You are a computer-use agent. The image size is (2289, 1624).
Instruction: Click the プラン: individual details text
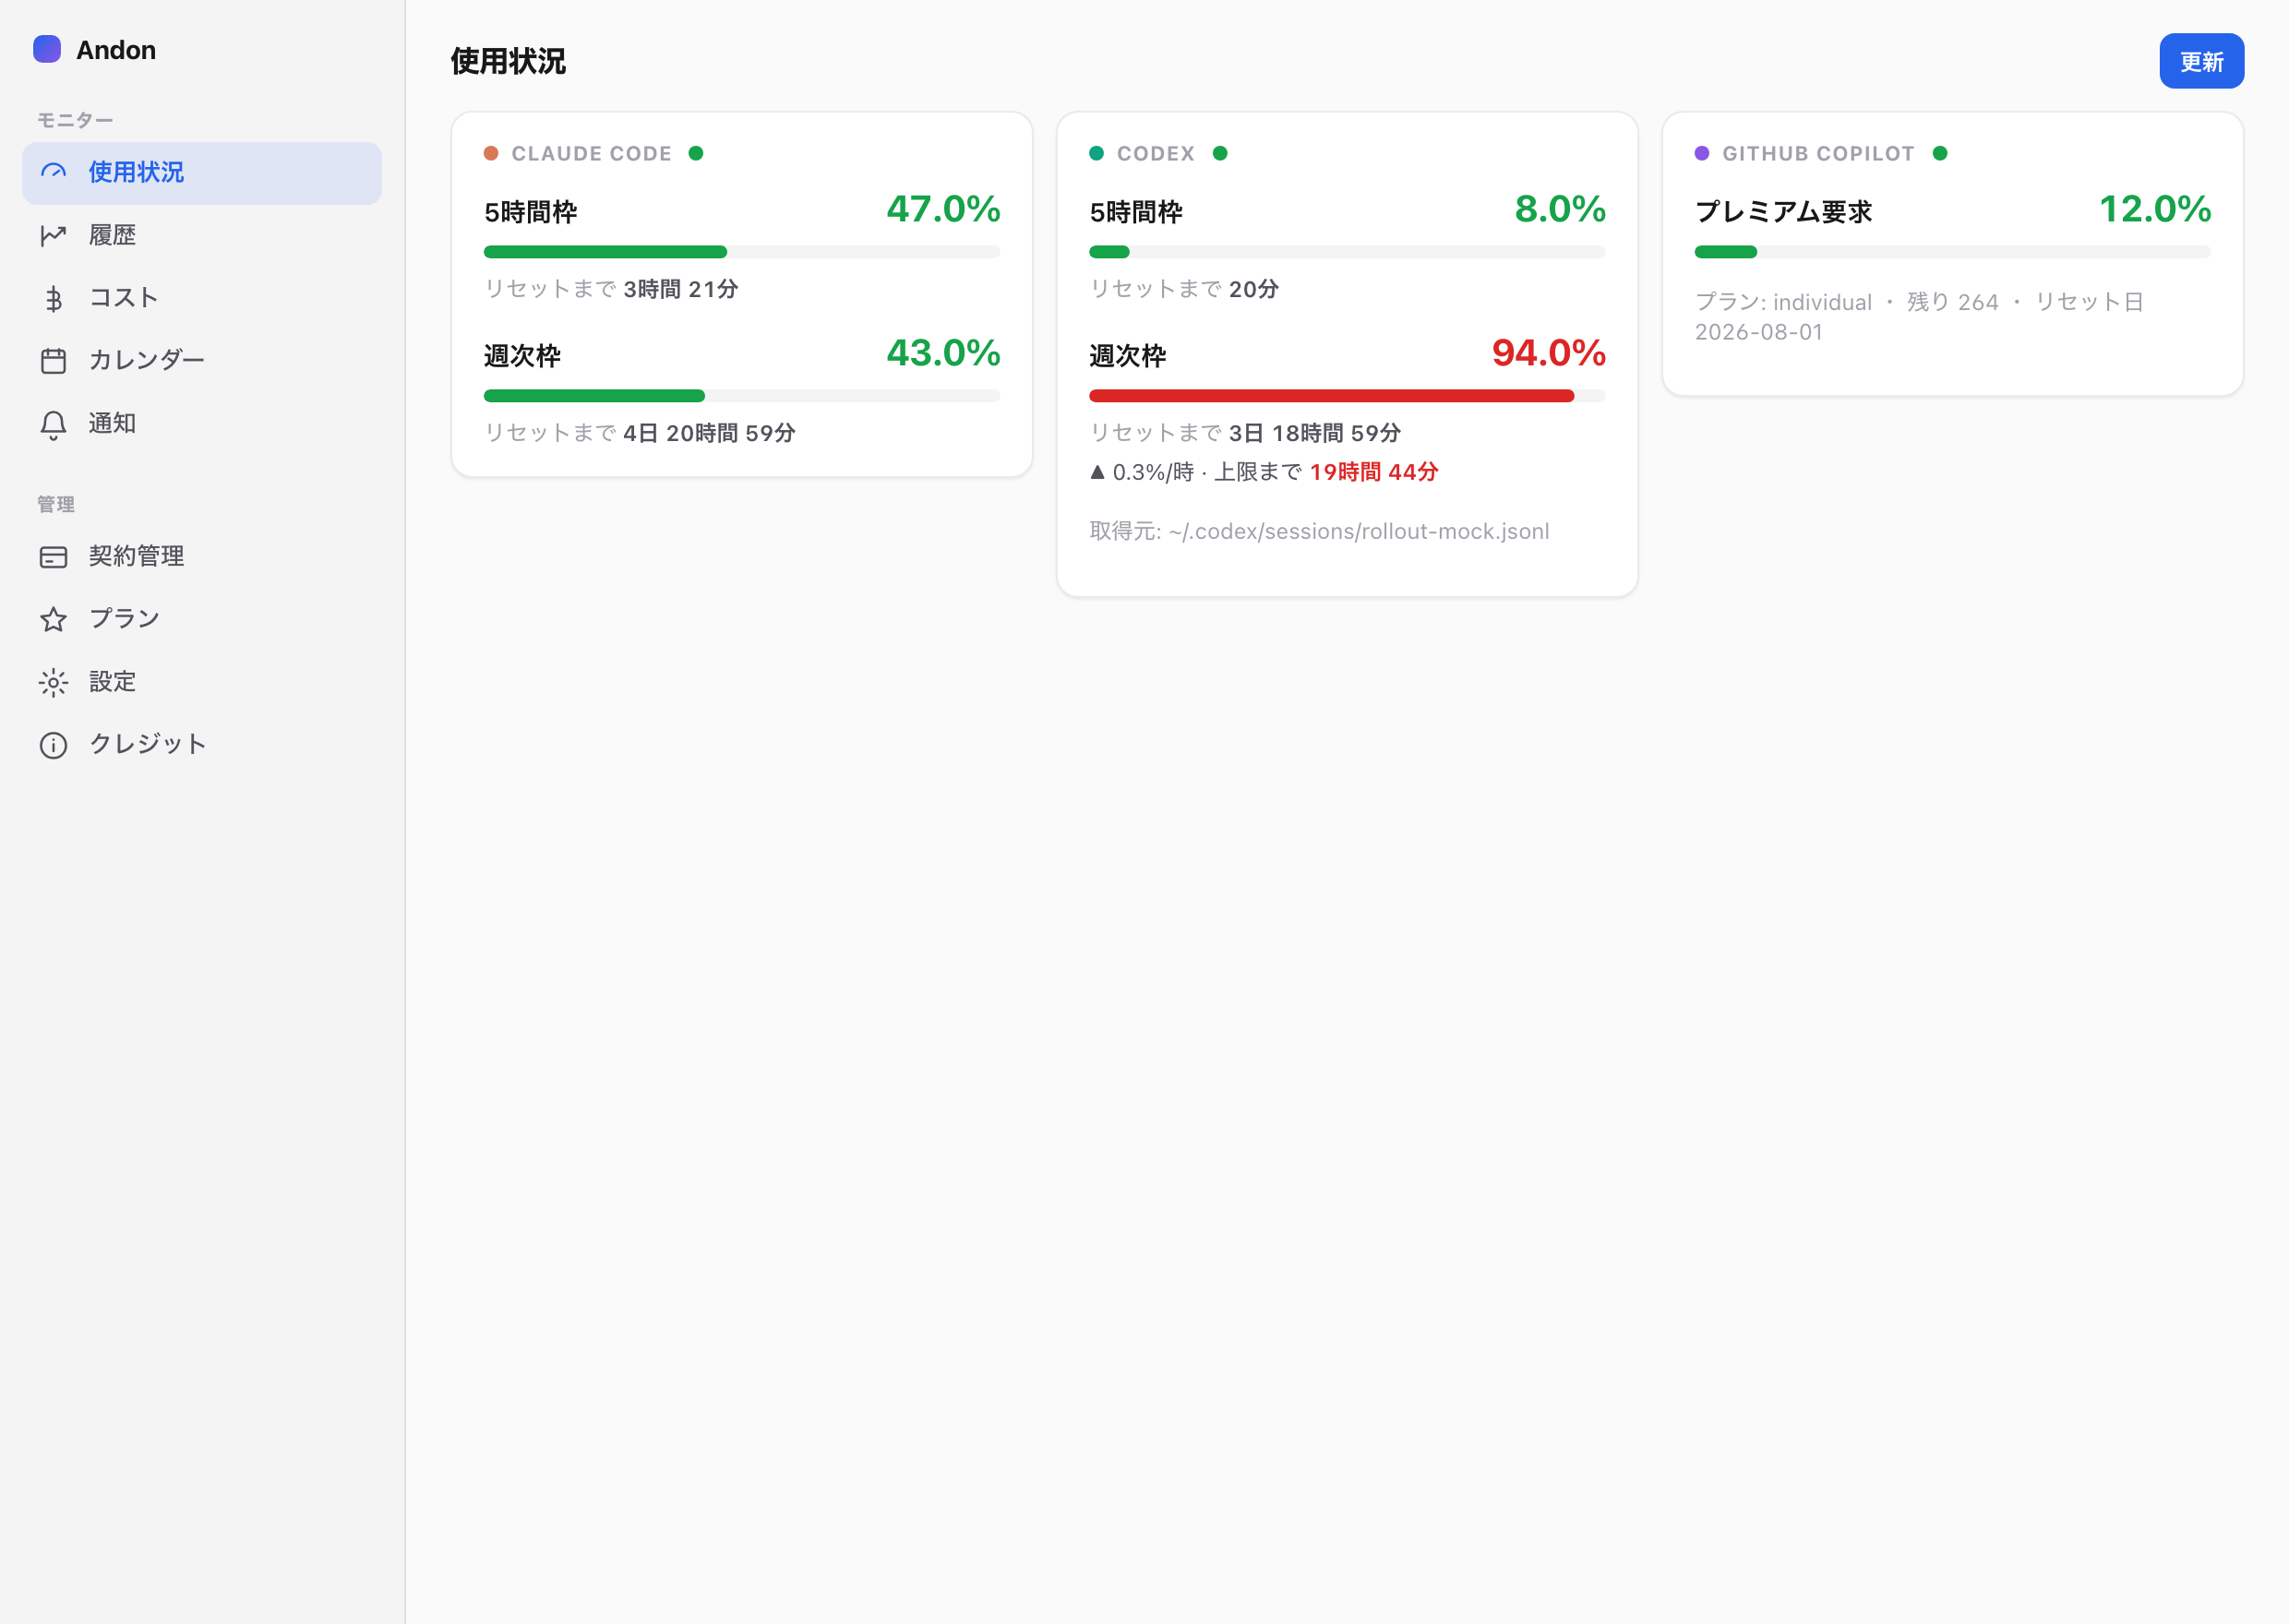(1919, 317)
